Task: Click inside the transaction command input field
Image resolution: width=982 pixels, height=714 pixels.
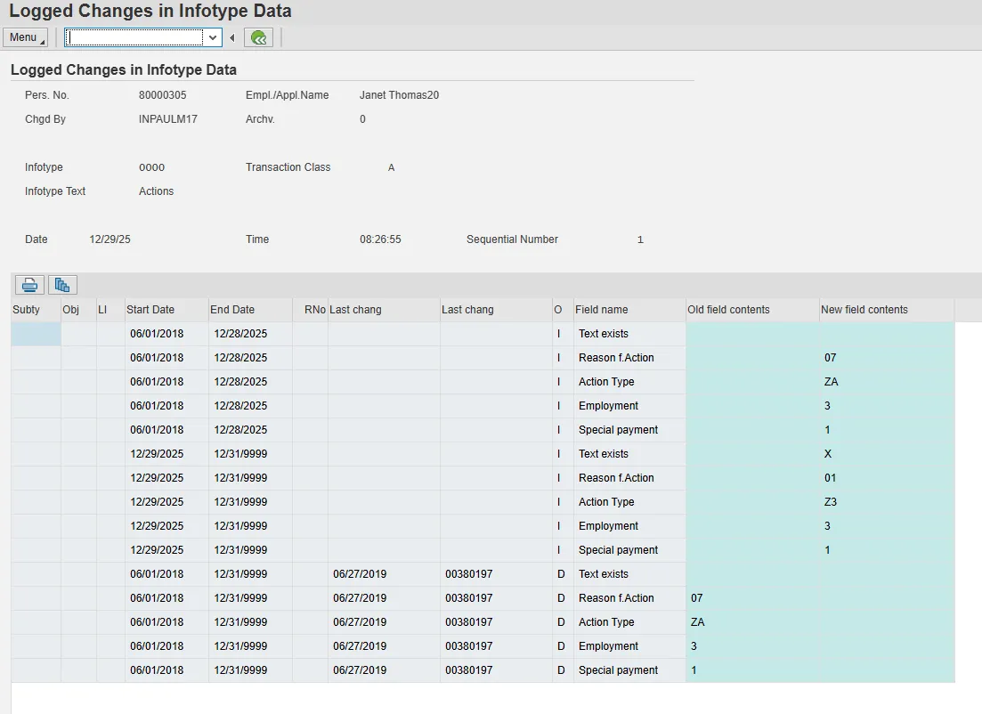Action: (134, 37)
